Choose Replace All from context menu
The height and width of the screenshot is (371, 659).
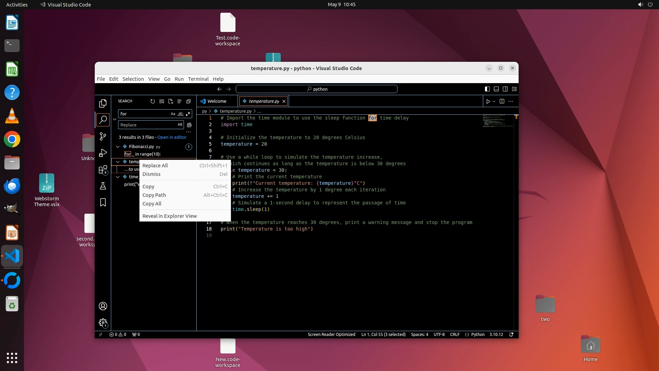click(x=155, y=166)
